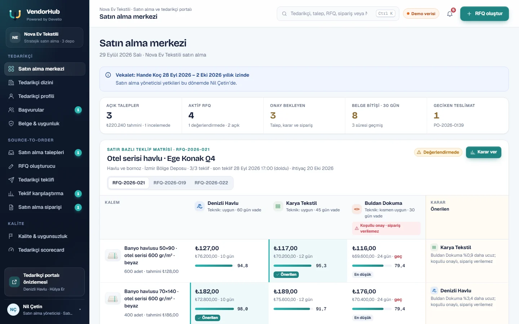Viewport: 519px width, 324px height.
Task: Open the Tedarikçi portalı önizlemesi card
Action: [44, 282]
